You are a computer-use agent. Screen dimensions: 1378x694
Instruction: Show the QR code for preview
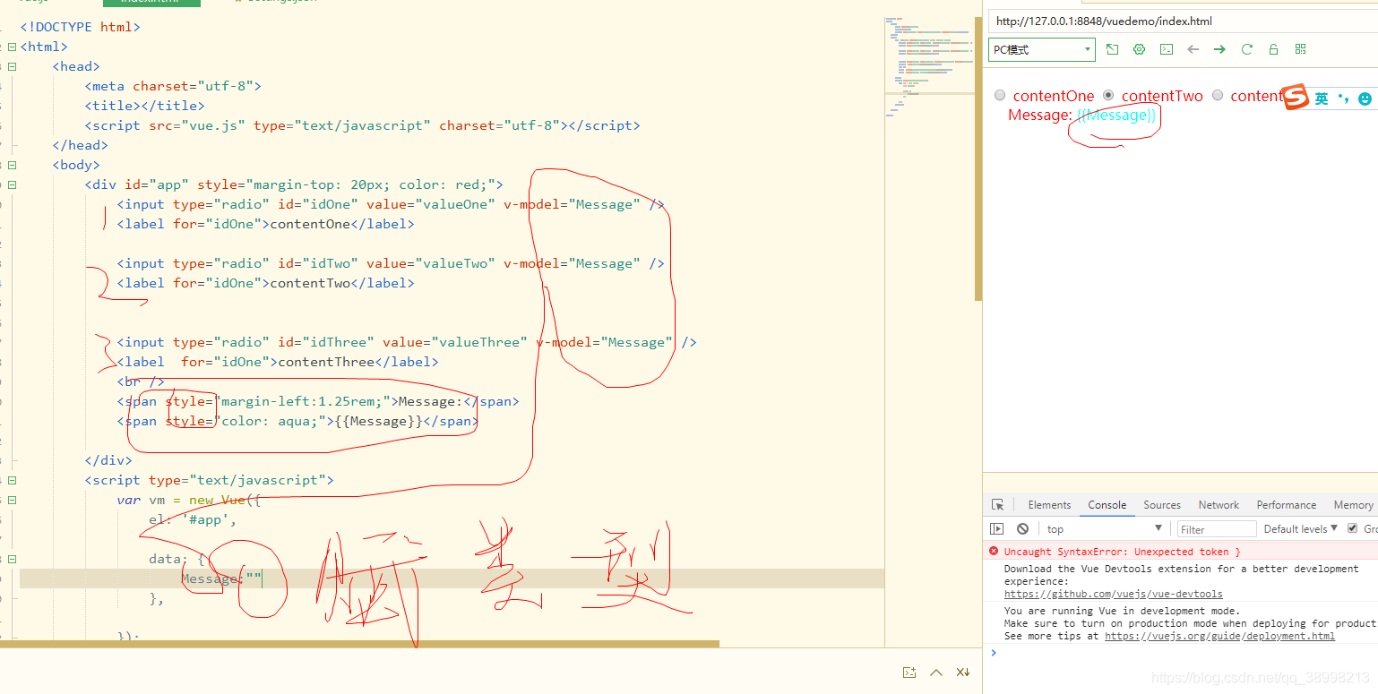coord(1300,49)
